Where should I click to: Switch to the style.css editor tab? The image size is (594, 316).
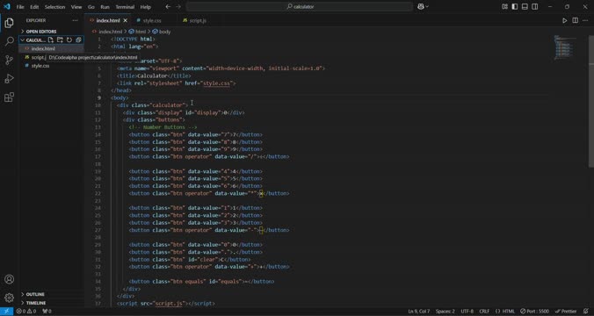[x=152, y=20]
